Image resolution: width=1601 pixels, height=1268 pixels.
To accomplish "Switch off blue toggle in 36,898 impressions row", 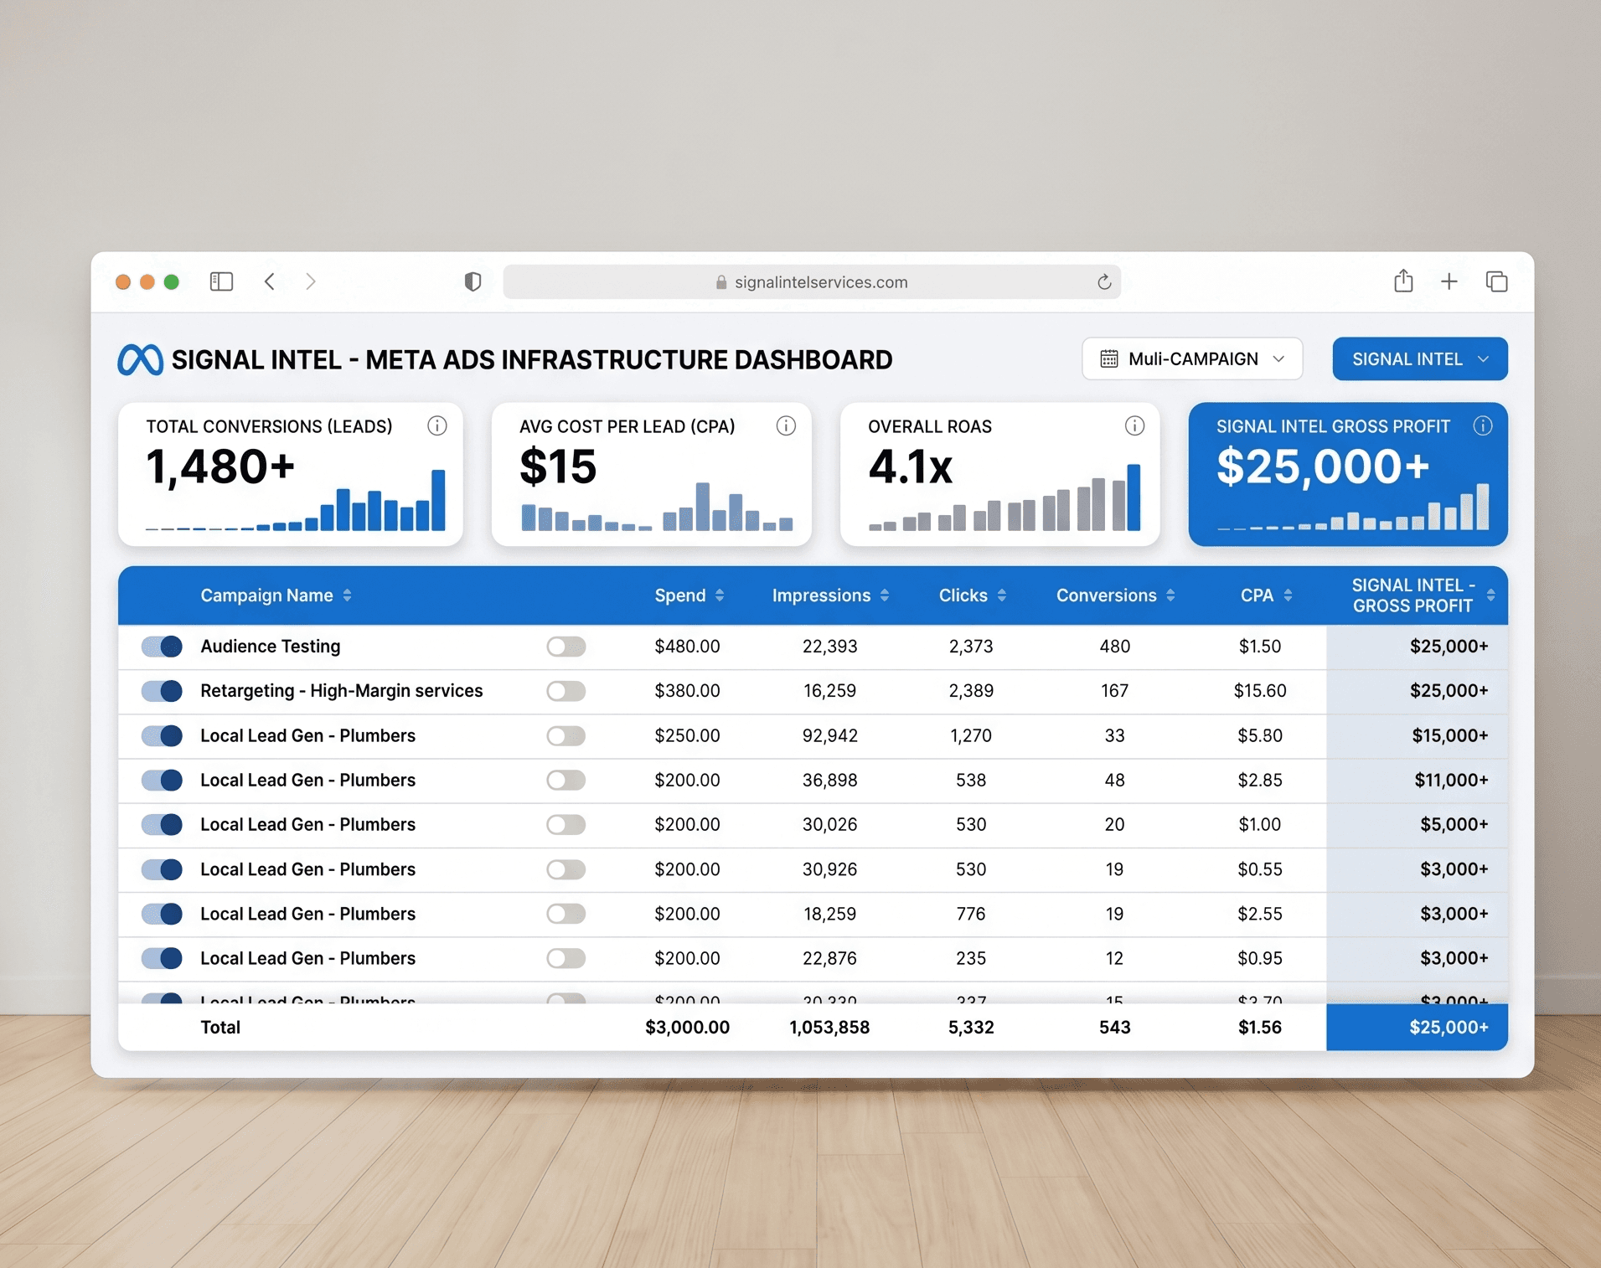I will tap(162, 781).
